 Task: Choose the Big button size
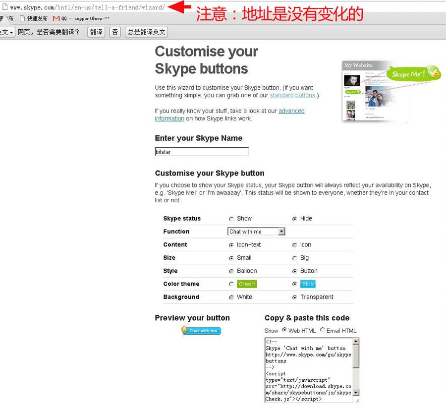pos(295,257)
